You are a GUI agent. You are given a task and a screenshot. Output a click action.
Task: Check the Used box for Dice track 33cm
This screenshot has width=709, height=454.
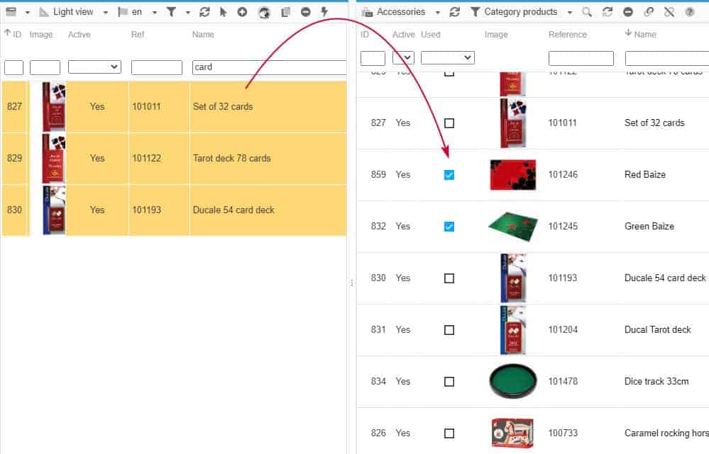pyautogui.click(x=449, y=382)
